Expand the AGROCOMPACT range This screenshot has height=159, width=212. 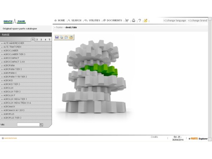point(26,58)
